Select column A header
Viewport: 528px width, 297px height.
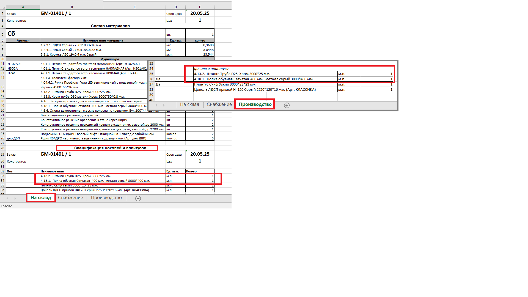pyautogui.click(x=23, y=7)
